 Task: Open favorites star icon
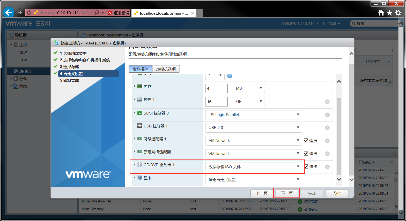tap(390, 13)
